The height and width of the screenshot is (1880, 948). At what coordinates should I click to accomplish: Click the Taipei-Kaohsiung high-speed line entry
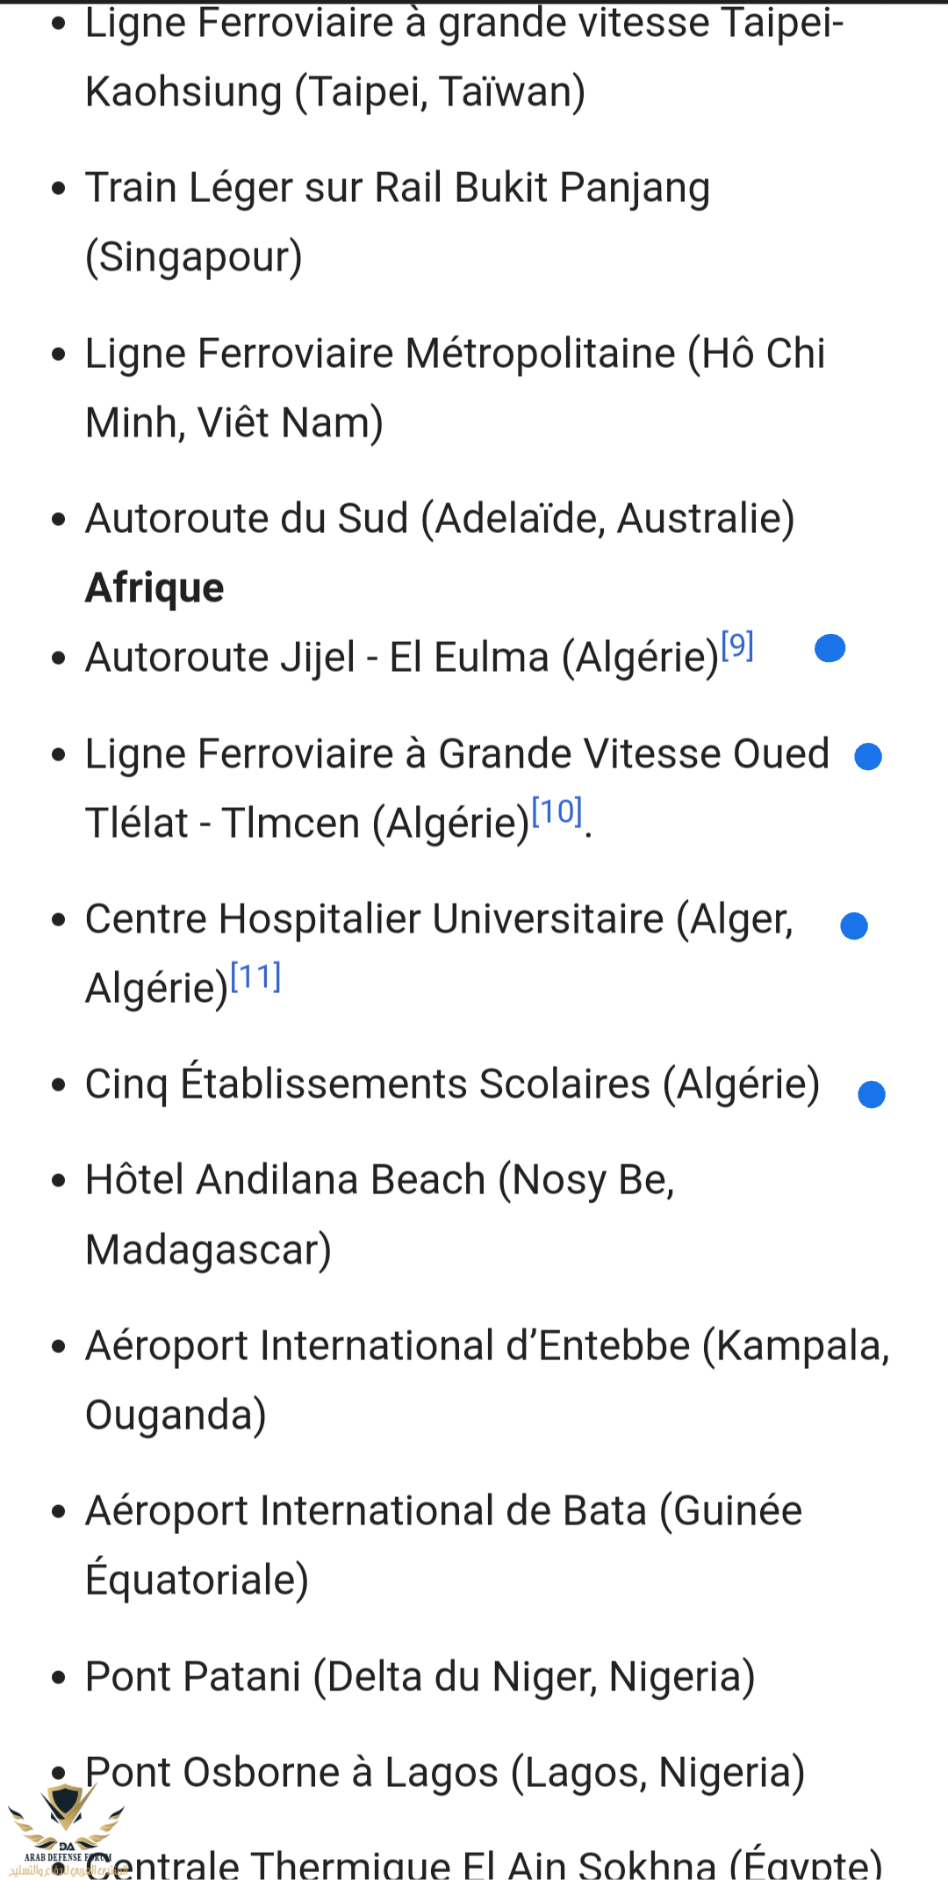point(464,58)
